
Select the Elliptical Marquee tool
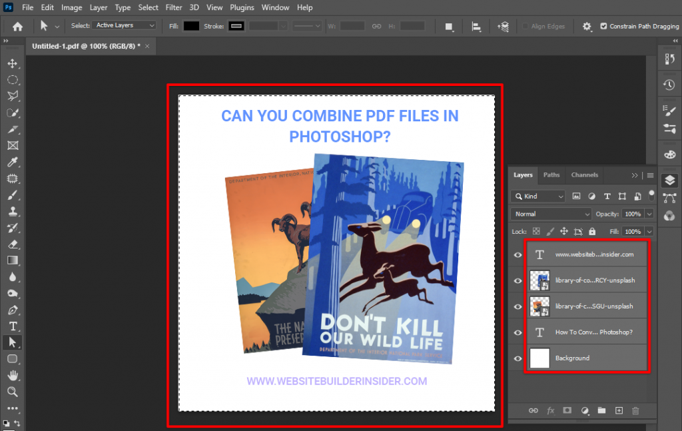pos(12,80)
